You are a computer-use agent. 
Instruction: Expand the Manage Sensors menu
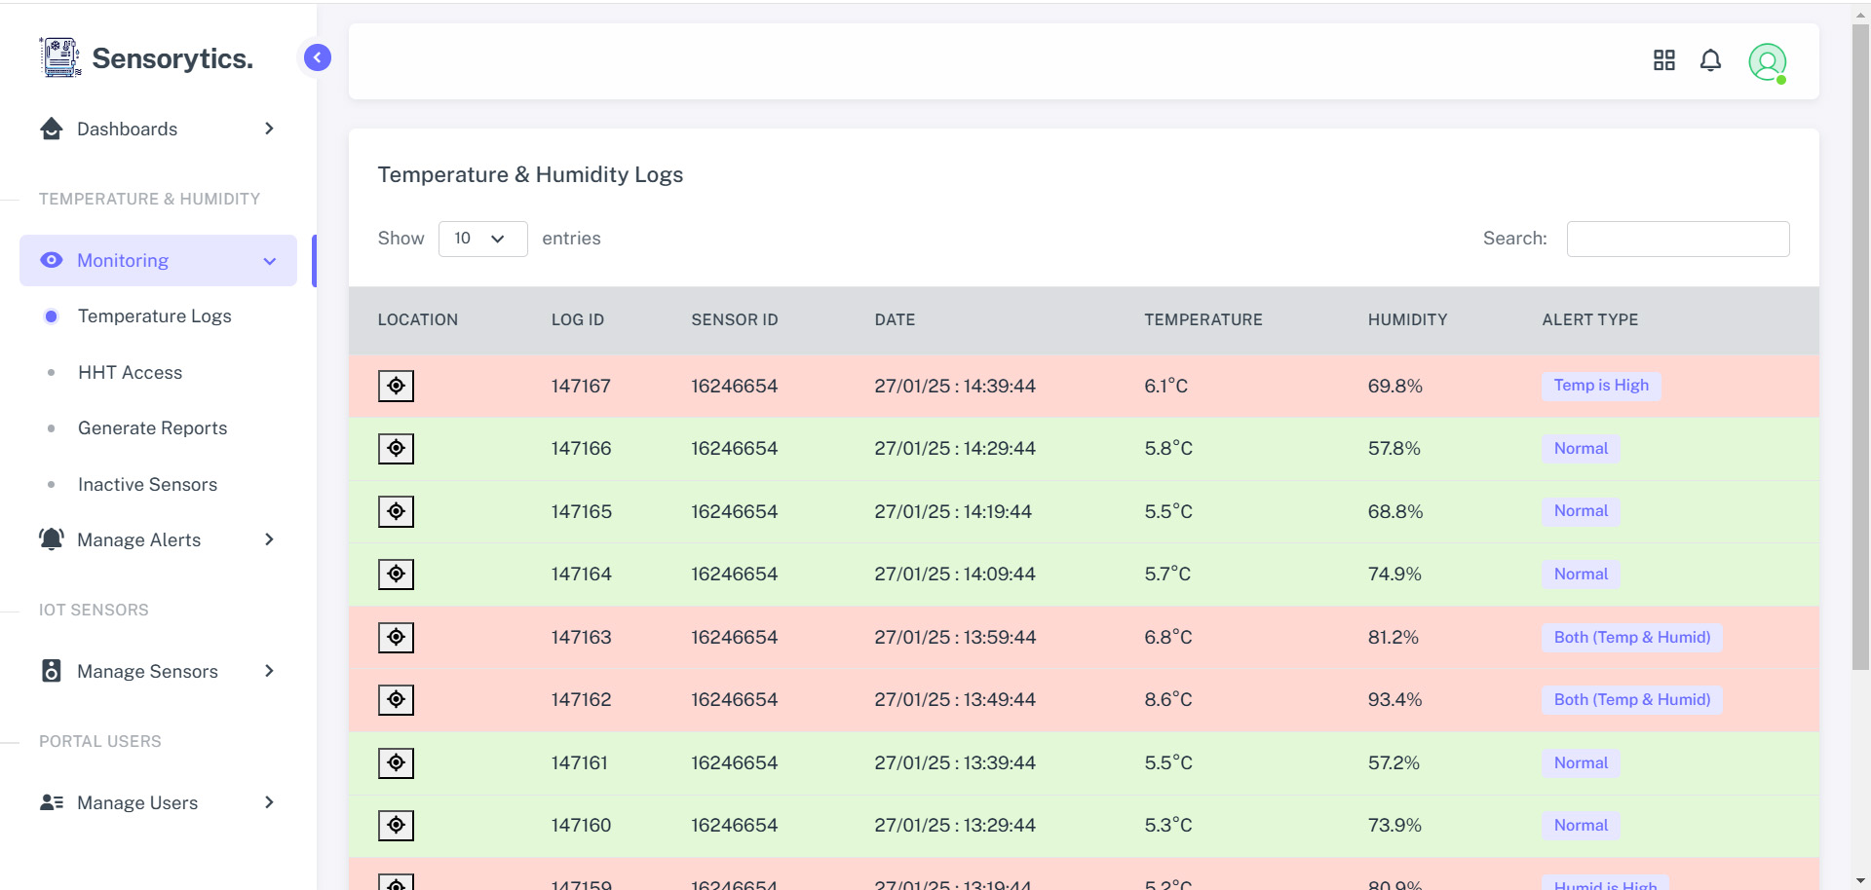click(158, 672)
